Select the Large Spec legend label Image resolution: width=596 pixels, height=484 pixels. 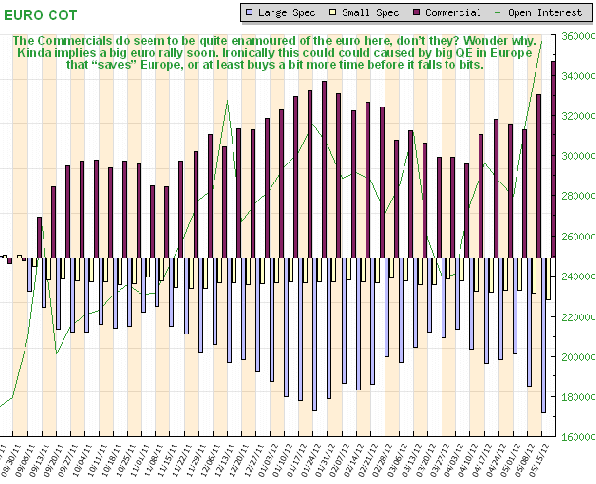coord(287,13)
